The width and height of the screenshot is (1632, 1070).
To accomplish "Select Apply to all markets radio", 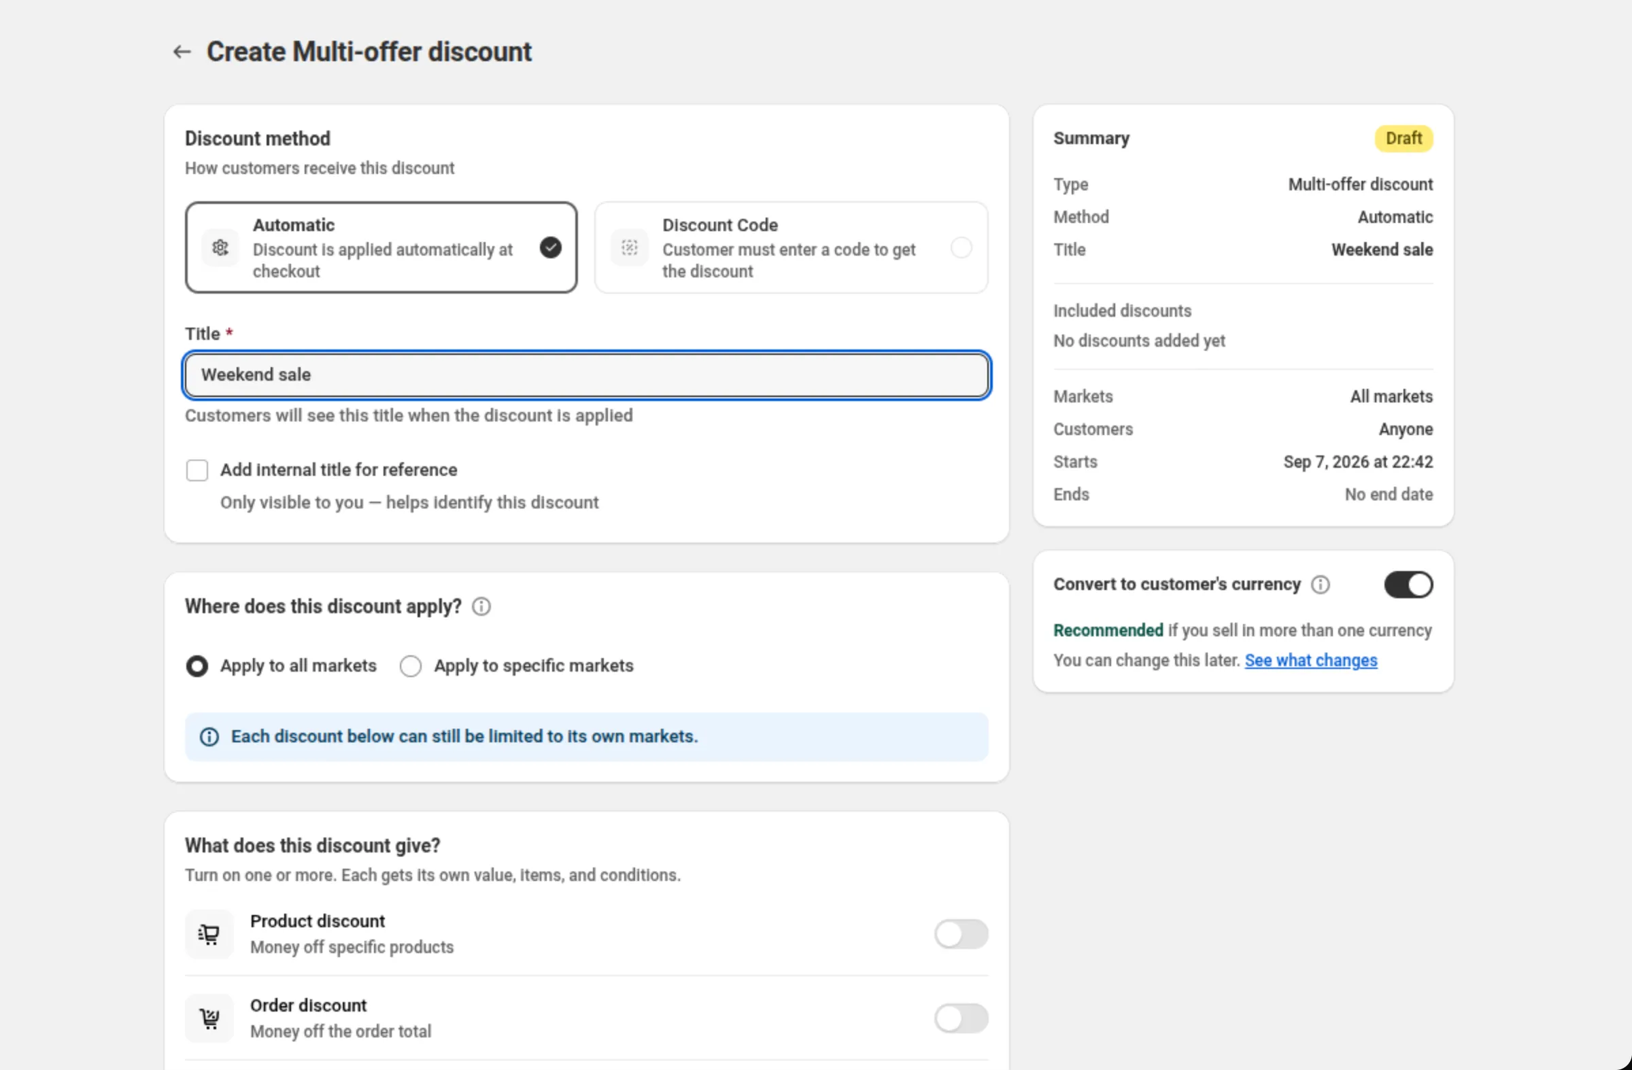I will [197, 666].
